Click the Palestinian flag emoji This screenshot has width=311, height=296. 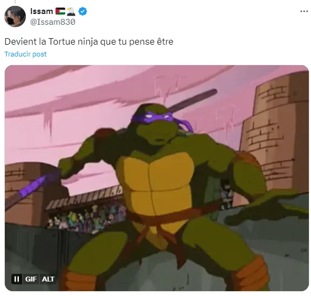coord(60,11)
